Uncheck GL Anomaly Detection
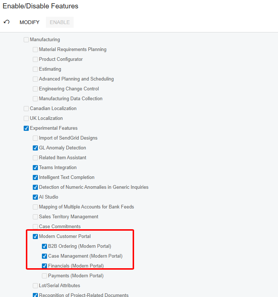Image resolution: width=278 pixels, height=297 pixels. click(x=35, y=148)
